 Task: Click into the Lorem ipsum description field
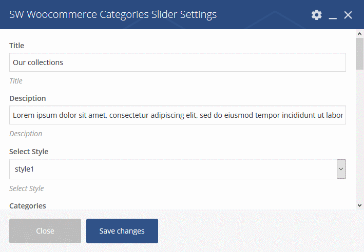tap(177, 115)
